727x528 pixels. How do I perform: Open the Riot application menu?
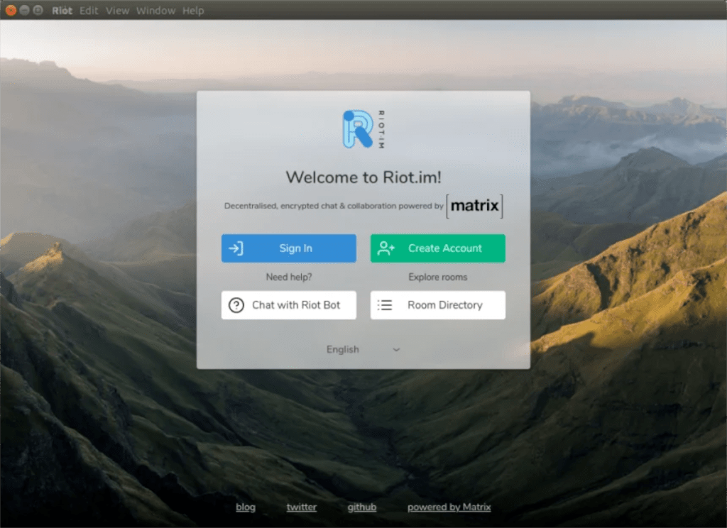(62, 11)
